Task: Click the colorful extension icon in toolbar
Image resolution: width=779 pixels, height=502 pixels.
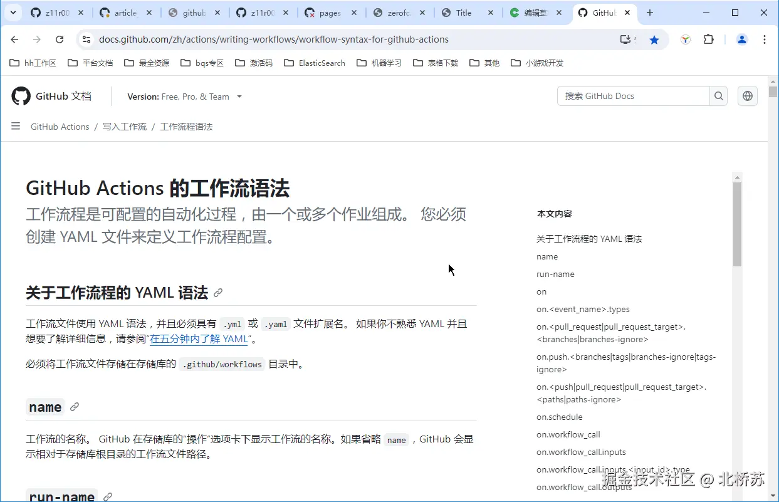Action: pyautogui.click(x=686, y=39)
